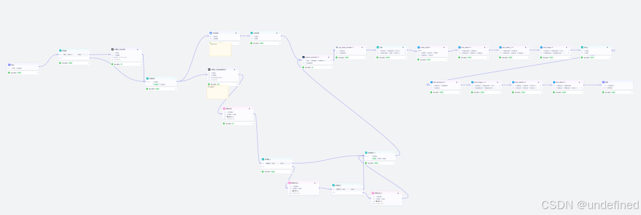Expand the start node's run result
The height and width of the screenshot is (215, 641).
point(37,73)
